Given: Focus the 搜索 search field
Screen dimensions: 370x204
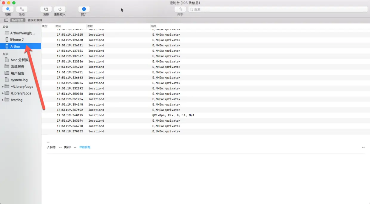Looking at the screenshot, I should [278, 9].
